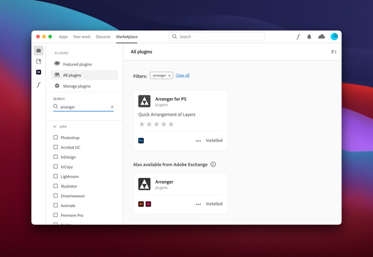This screenshot has width=373, height=257.
Task: Open the Arranger for PS title
Action: pyautogui.click(x=171, y=99)
